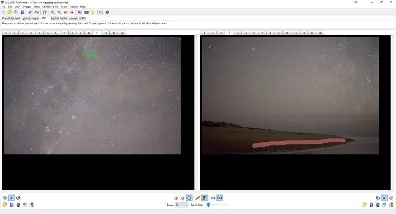Switch to Source Images tab
Image resolution: width=396 pixels, height=214 pixels.
[30, 18]
